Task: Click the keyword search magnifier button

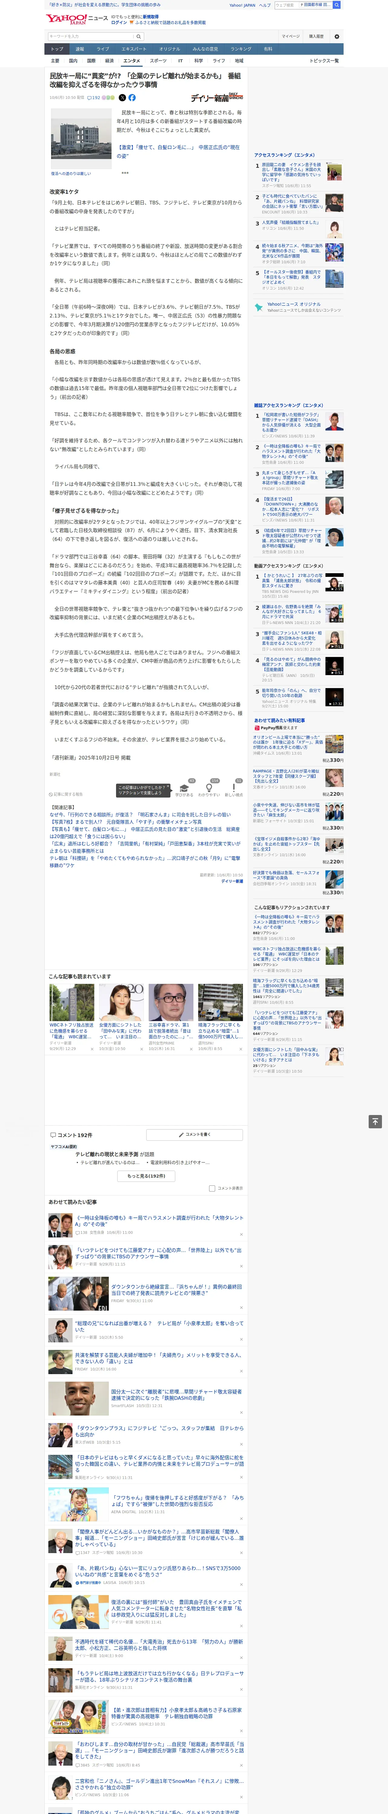Action: (139, 37)
